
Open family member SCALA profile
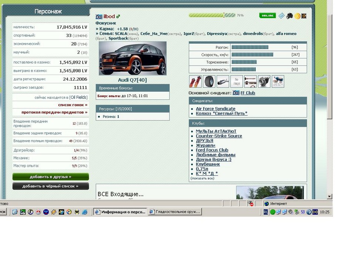[x=121, y=34]
